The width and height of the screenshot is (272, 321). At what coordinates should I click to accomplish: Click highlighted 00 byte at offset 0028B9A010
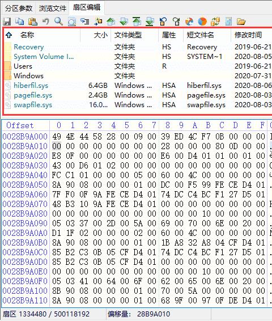click(x=57, y=146)
